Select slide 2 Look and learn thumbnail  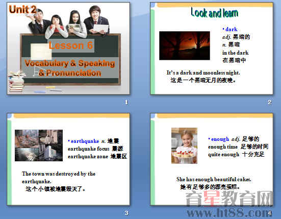coord(212,48)
